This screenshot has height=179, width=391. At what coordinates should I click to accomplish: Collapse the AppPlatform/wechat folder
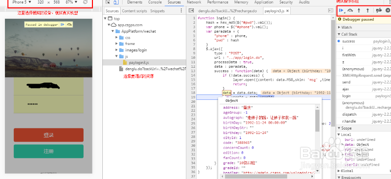(x=113, y=31)
